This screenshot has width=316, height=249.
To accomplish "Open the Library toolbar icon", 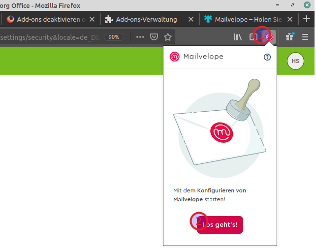I will tap(238, 37).
